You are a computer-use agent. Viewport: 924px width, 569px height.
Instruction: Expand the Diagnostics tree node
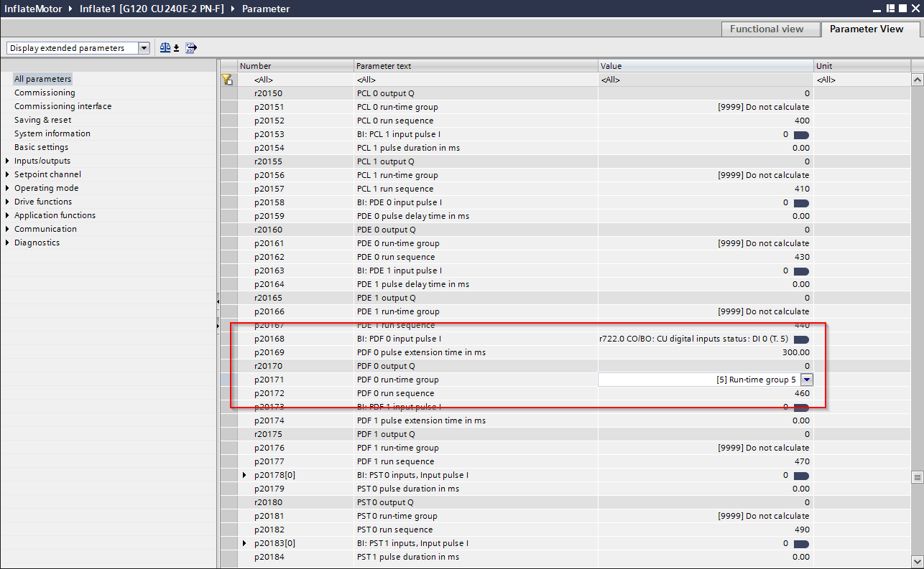[7, 243]
